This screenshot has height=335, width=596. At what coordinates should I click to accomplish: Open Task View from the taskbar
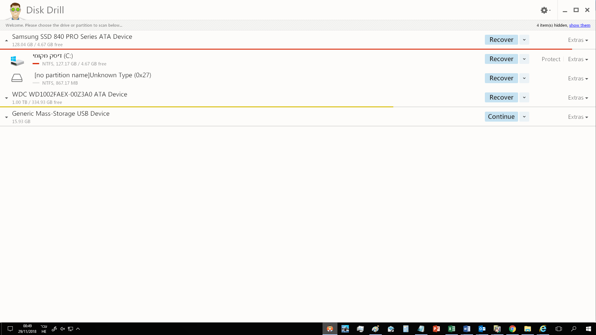coord(559,329)
